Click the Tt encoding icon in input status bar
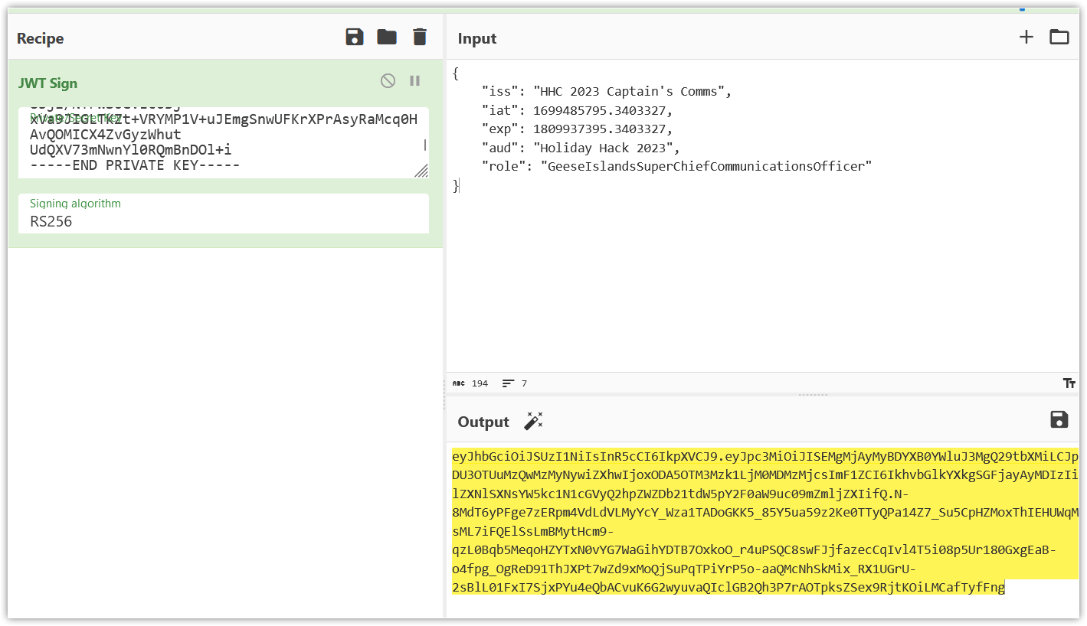 pos(1069,383)
